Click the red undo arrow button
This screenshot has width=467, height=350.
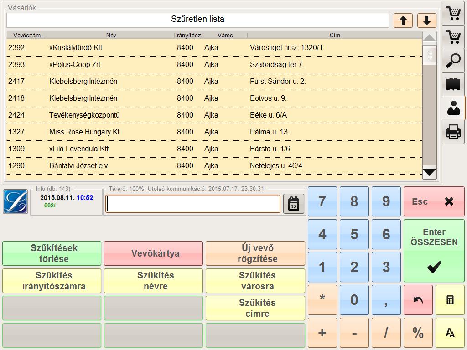tap(418, 300)
